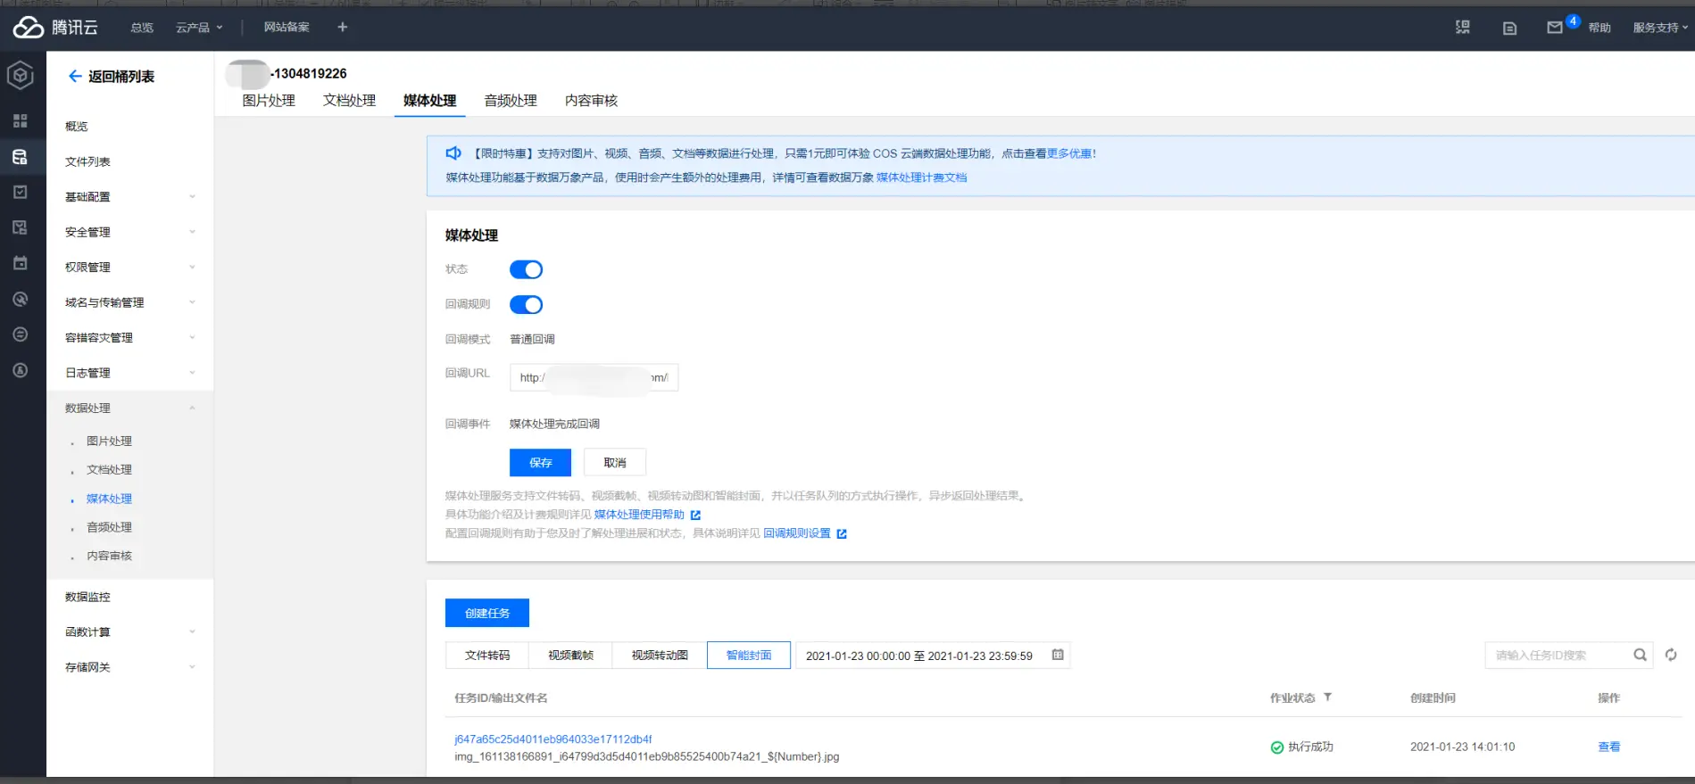Click the 取消 button
This screenshot has height=784, width=1695.
[x=615, y=462]
